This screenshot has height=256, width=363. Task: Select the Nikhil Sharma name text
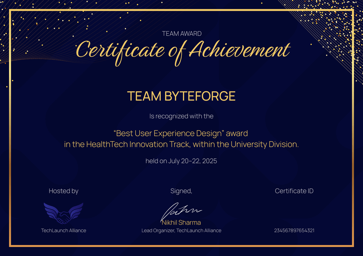tap(181, 223)
